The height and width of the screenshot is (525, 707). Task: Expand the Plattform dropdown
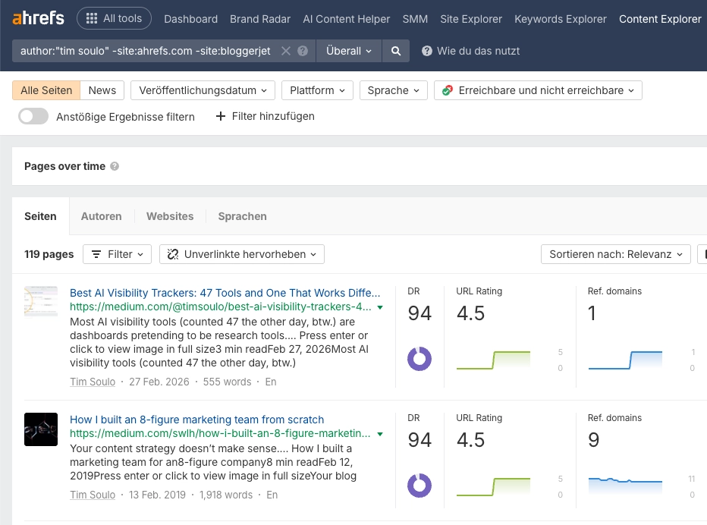317,90
